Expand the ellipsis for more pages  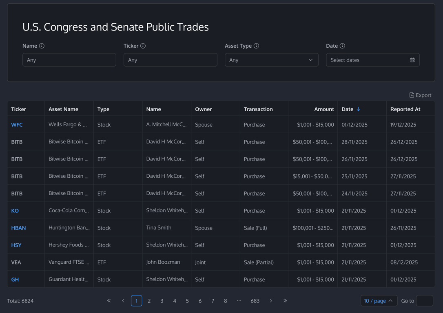click(x=239, y=301)
